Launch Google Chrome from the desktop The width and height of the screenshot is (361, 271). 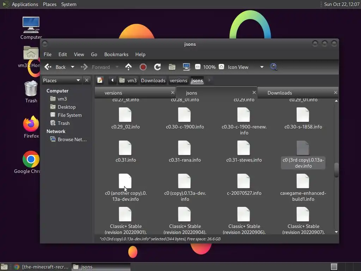[x=31, y=159]
